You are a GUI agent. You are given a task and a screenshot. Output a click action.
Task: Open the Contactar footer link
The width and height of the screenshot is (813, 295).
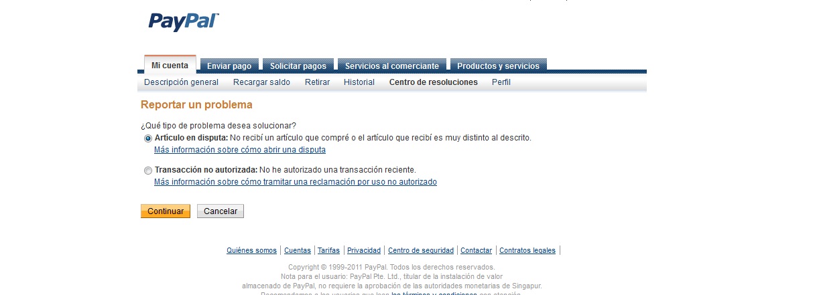pyautogui.click(x=477, y=251)
